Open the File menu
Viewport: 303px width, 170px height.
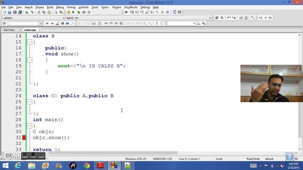pos(3,8)
